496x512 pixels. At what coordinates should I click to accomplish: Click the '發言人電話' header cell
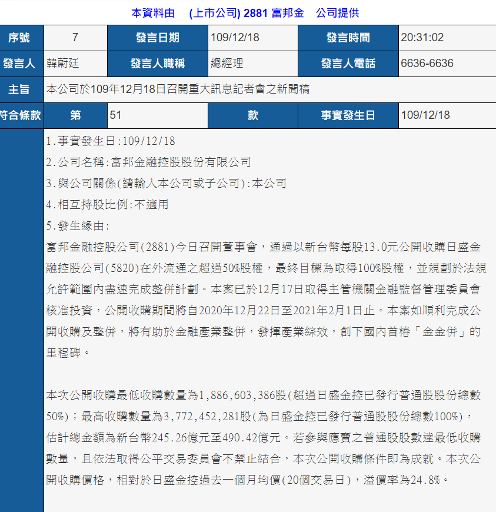tap(348, 64)
